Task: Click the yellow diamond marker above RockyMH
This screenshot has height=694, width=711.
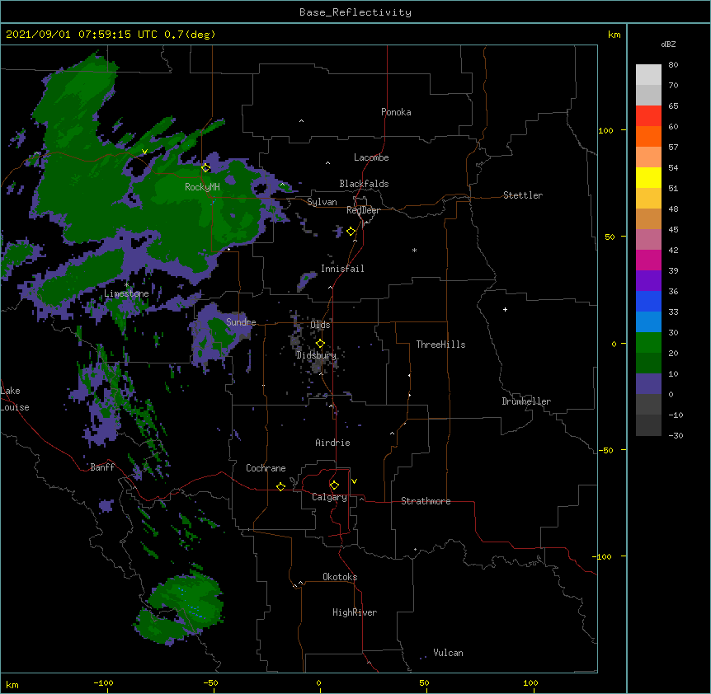Action: [x=206, y=168]
